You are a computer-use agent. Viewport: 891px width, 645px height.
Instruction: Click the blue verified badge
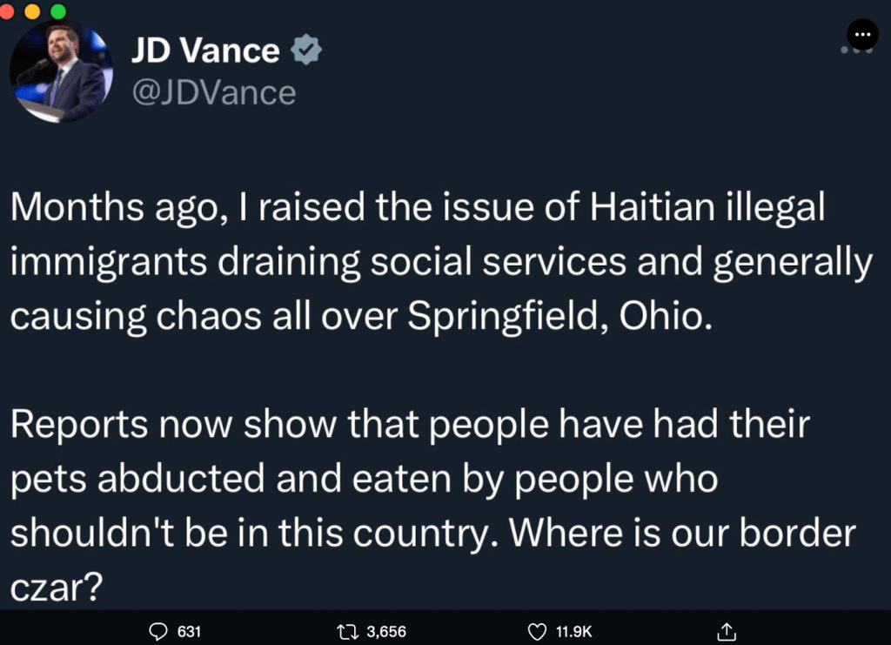click(x=306, y=51)
